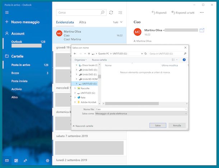Open address bar history dropdown
219x168 pixels.
coord(142,54)
